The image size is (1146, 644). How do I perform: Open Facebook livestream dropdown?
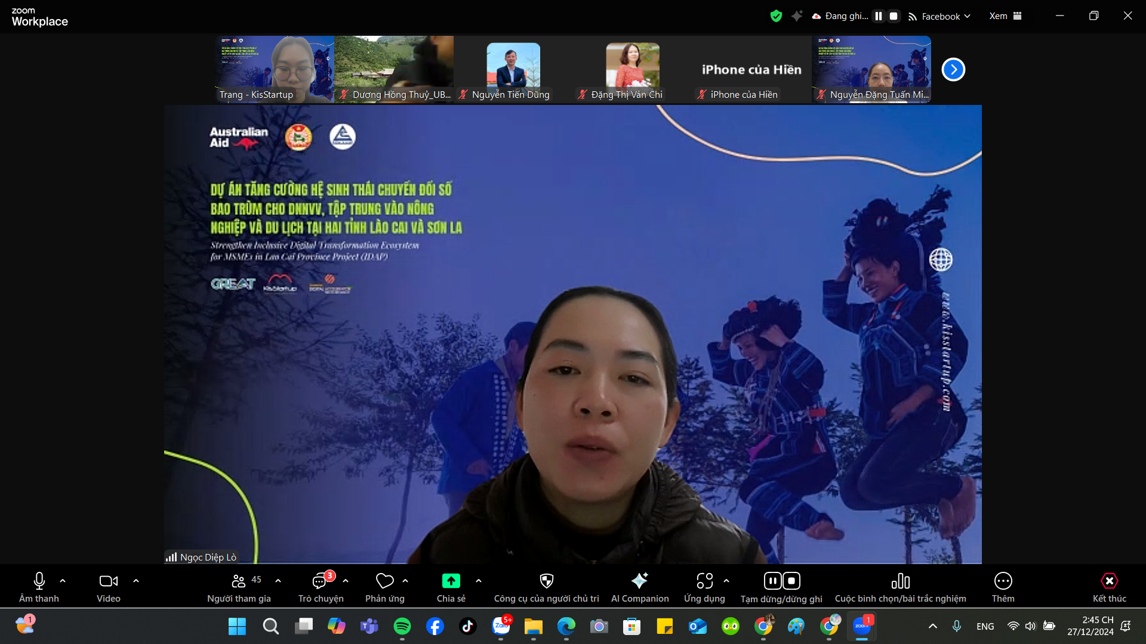tap(939, 17)
